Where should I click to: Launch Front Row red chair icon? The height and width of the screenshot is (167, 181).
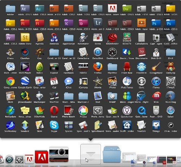[127, 67]
